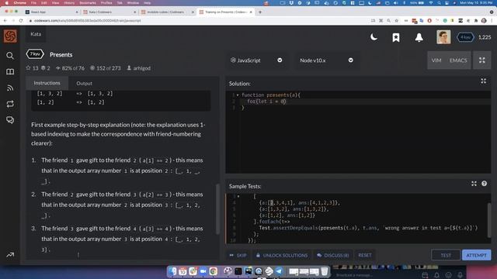This screenshot has width=497, height=279.
Task: Open a new browser tab
Action: (260, 12)
